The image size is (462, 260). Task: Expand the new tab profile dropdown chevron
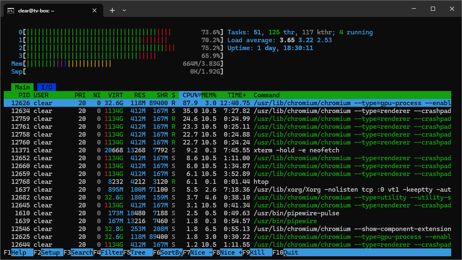coord(124,10)
